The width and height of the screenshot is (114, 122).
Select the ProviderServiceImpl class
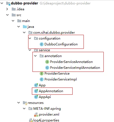click(x=61, y=79)
